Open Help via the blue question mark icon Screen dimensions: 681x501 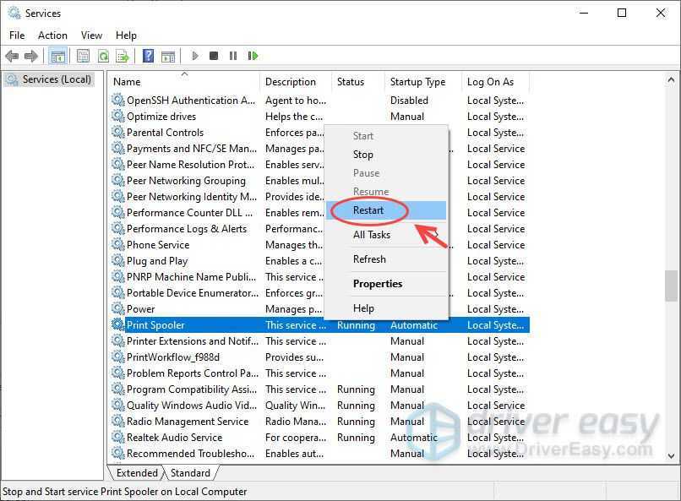click(x=148, y=56)
